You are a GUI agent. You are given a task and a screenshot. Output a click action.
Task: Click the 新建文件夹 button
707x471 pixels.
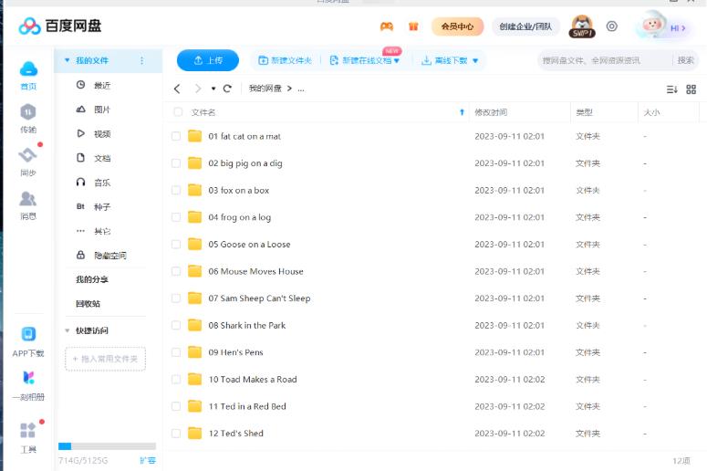point(285,60)
